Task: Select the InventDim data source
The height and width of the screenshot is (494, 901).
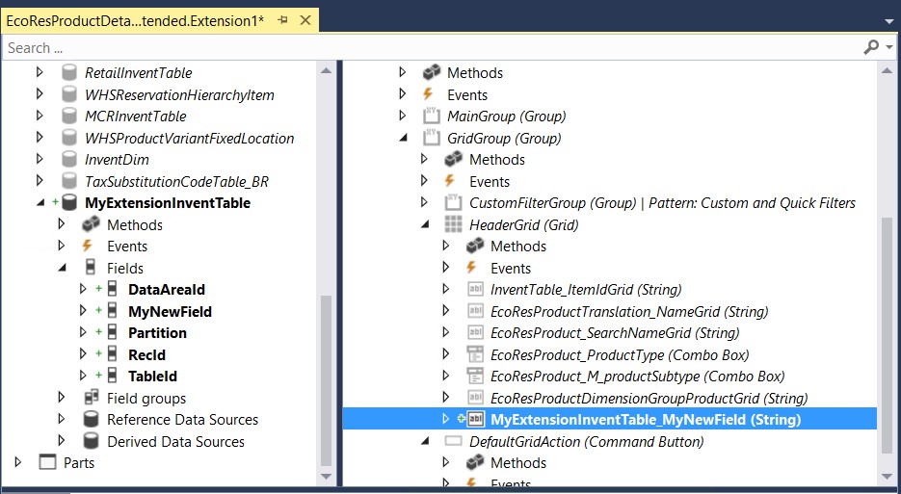Action: [117, 160]
